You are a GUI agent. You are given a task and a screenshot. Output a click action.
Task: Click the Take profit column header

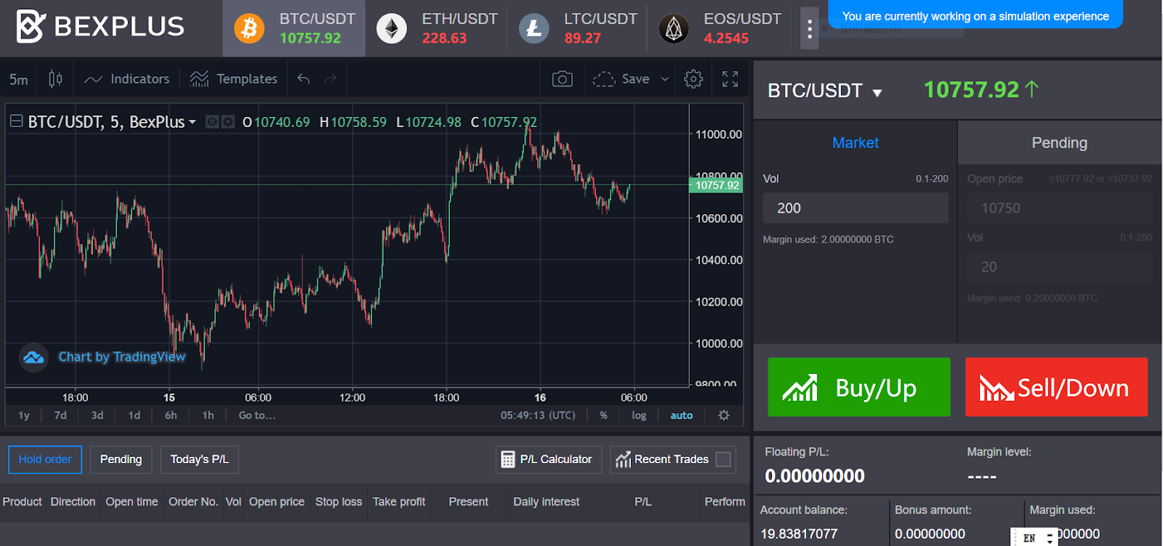pos(399,502)
